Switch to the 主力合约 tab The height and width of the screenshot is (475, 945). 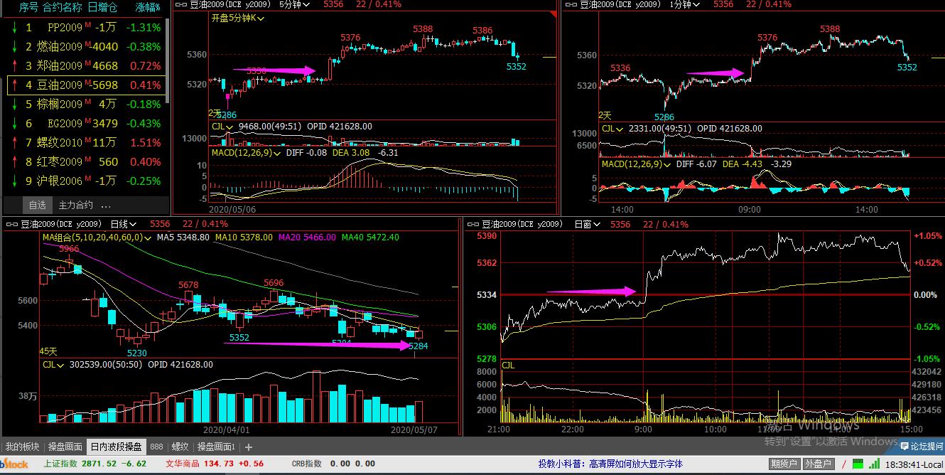click(75, 205)
